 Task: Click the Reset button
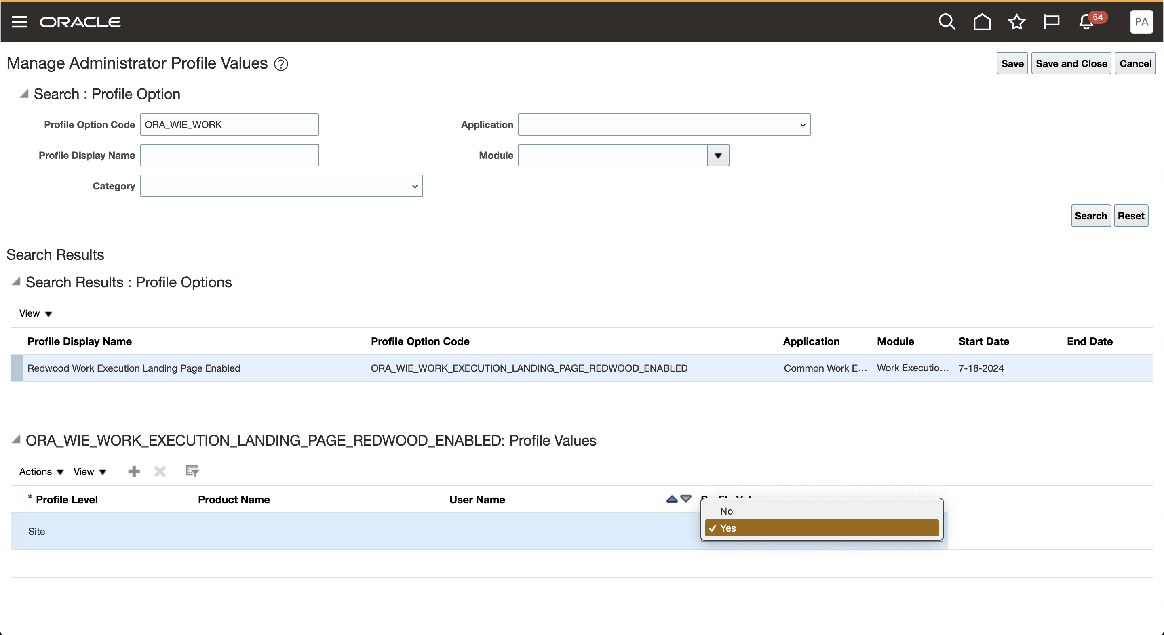point(1130,216)
